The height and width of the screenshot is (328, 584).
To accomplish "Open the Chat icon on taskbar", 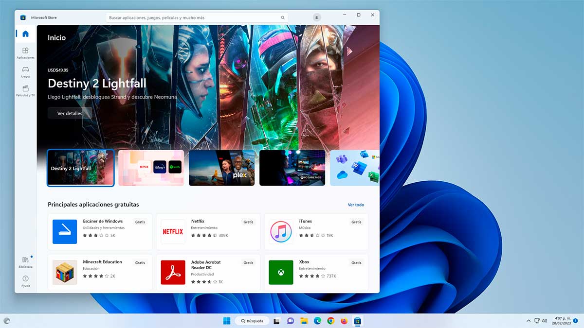I will pyautogui.click(x=291, y=321).
